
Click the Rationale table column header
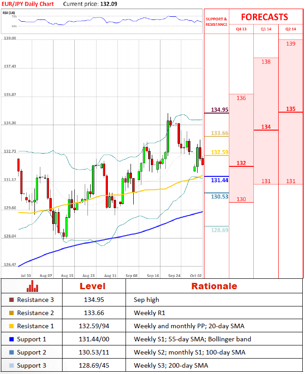pos(214,286)
